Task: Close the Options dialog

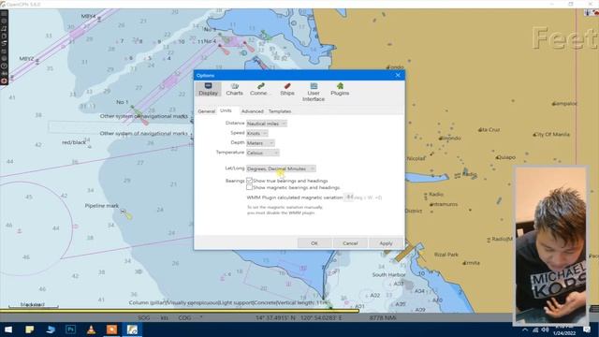Action: click(398, 75)
